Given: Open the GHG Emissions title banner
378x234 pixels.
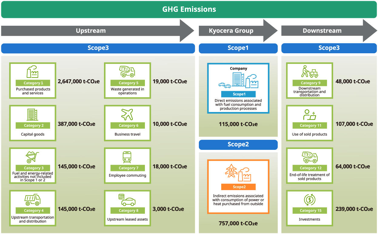Looking at the screenshot, I should (x=189, y=9).
